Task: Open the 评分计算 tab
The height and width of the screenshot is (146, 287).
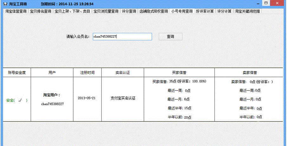Action: [x=225, y=11]
